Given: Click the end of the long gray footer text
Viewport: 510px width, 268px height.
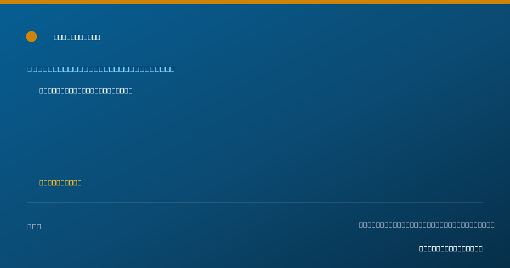Looking at the screenshot, I should click(x=493, y=225).
